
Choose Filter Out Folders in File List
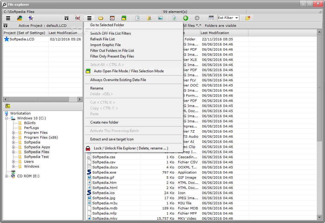[x=112, y=50]
